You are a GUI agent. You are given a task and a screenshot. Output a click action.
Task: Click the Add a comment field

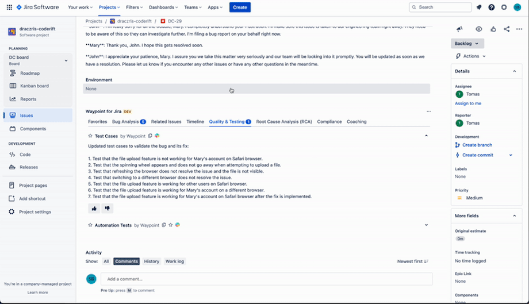tap(267, 279)
